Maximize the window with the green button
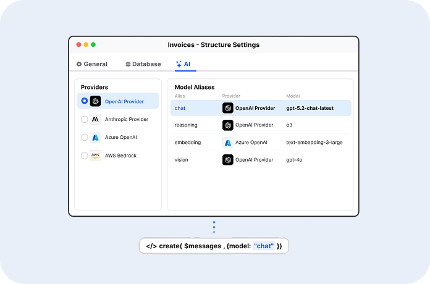 (x=93, y=44)
